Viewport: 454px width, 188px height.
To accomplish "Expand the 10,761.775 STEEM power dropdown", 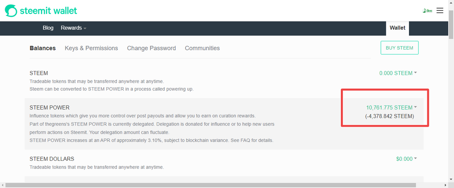I will [x=392, y=107].
